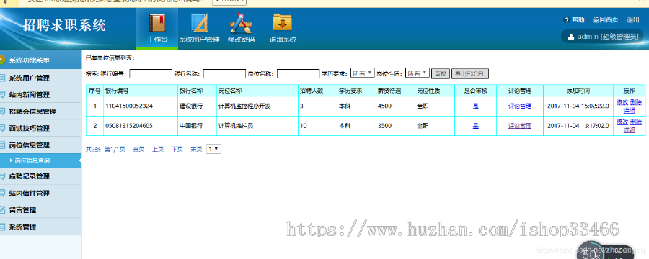
Task: Open the 岗位性质 dropdown
Action: coord(418,73)
